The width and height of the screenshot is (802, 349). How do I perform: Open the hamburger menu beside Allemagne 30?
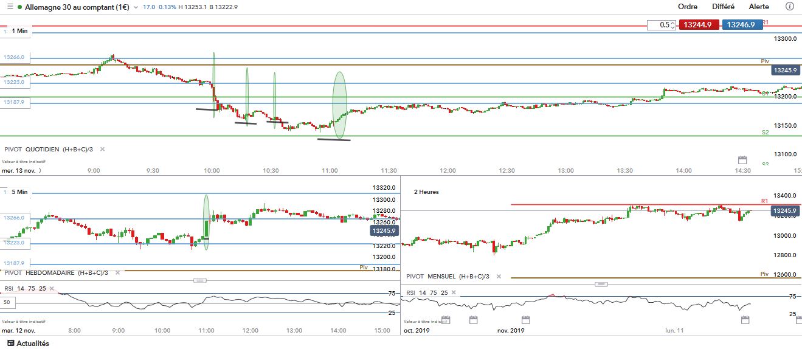[9, 7]
